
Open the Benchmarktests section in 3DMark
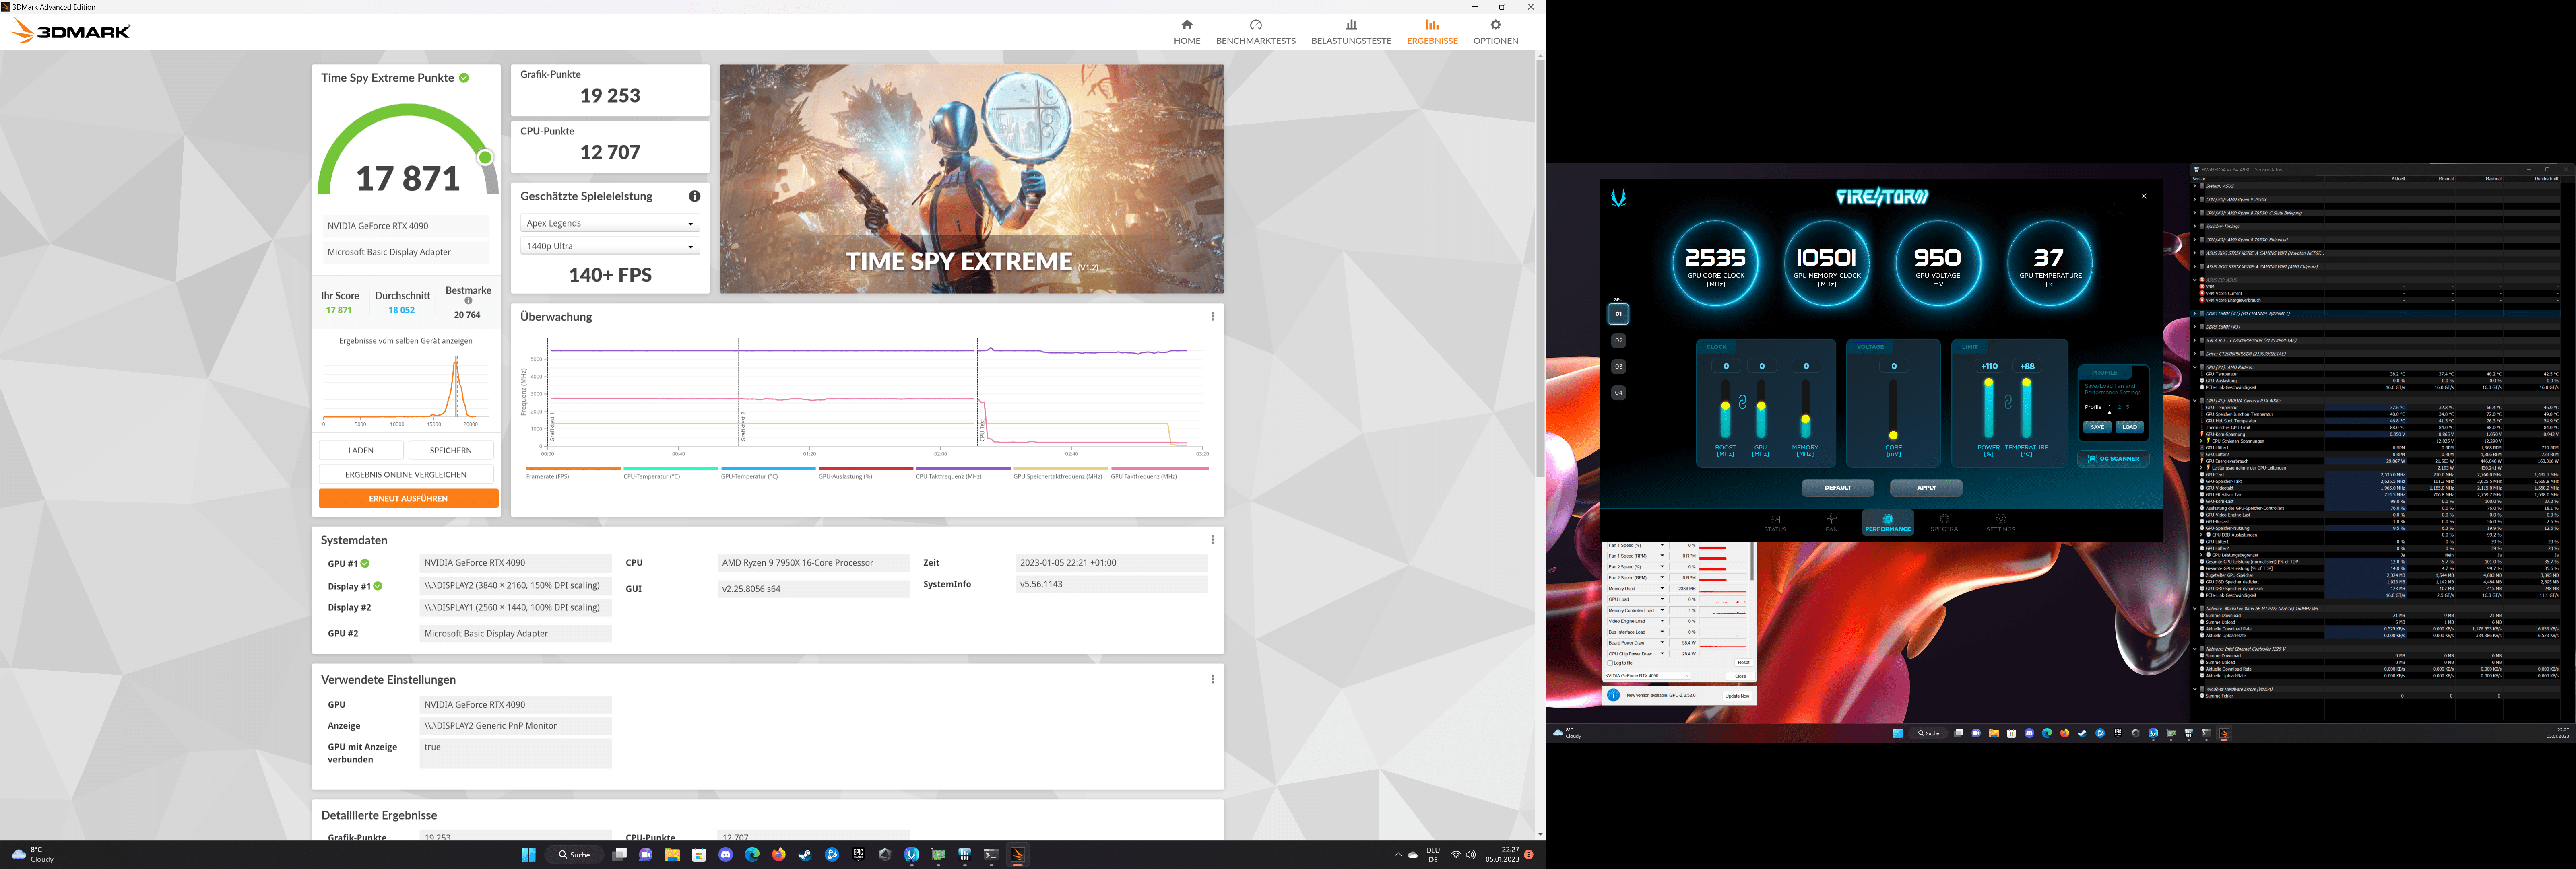click(x=1255, y=32)
